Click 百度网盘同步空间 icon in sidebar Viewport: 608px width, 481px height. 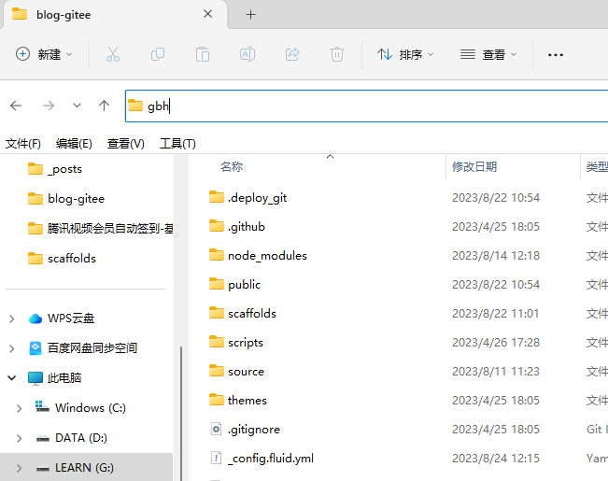35,348
